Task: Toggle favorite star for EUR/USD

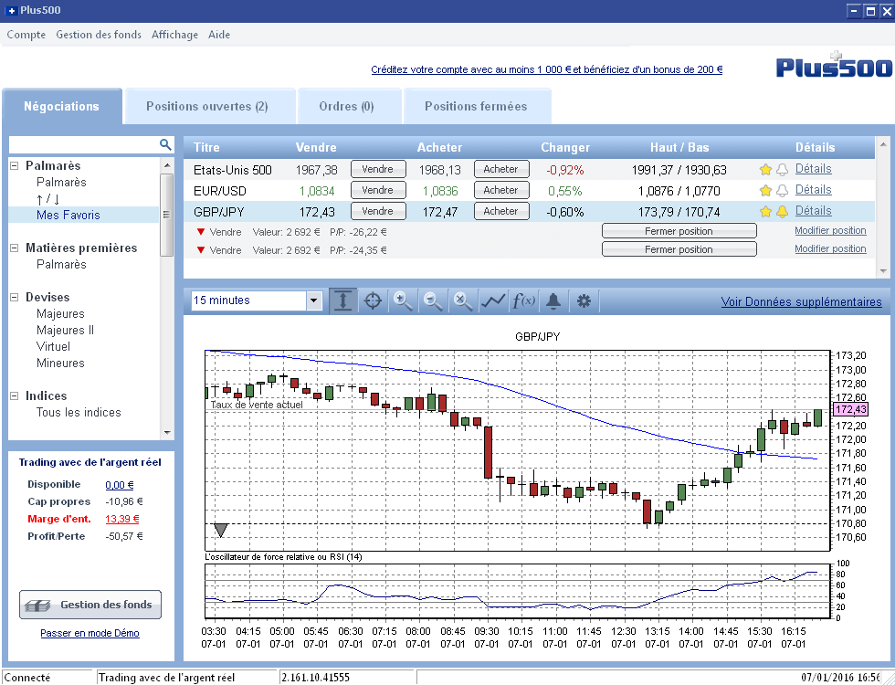Action: pos(765,191)
